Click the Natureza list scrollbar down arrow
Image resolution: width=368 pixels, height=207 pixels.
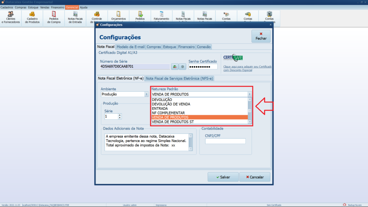tap(250, 122)
